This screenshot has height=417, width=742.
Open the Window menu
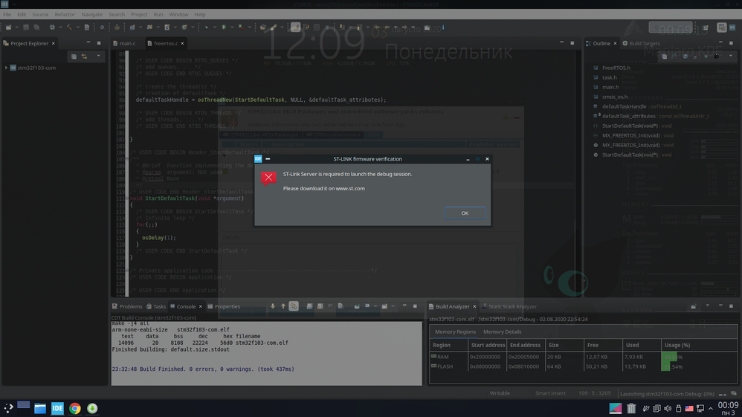pos(178,15)
